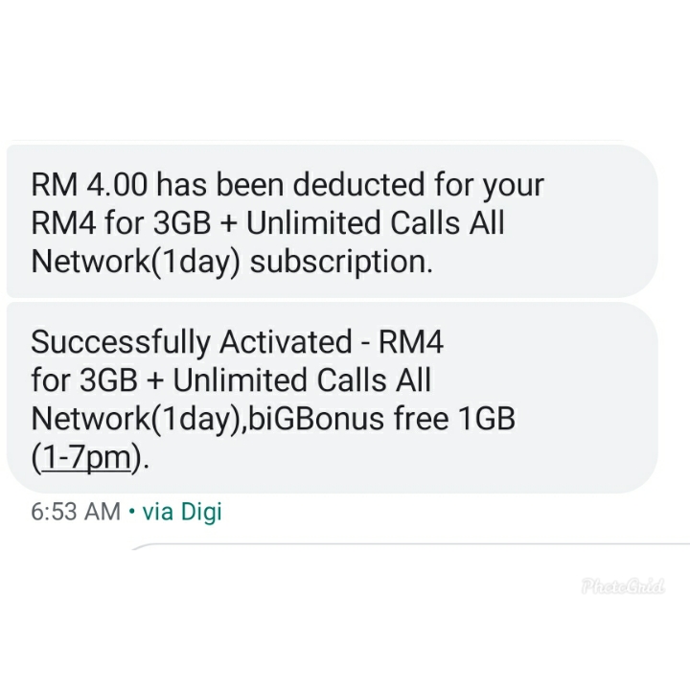Image resolution: width=690 pixels, height=690 pixels.
Task: Click the word subscription in first message
Action: pyautogui.click(x=341, y=262)
